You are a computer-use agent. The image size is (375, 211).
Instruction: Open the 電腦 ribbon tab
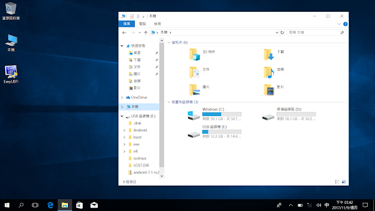(x=142, y=24)
